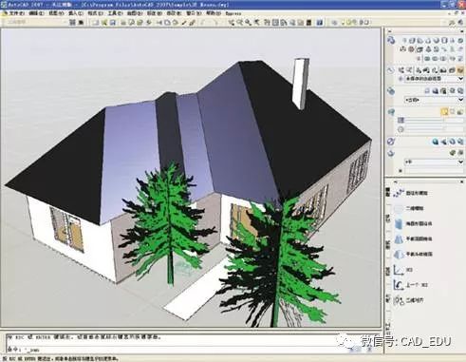
Task: Toggle the highlighted visual style button in dashboard
Action: click(x=459, y=70)
